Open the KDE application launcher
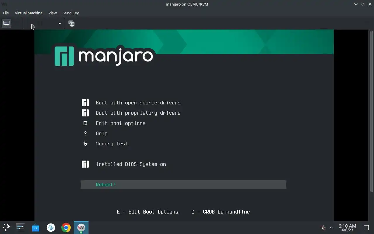The image size is (374, 234). 6,228
